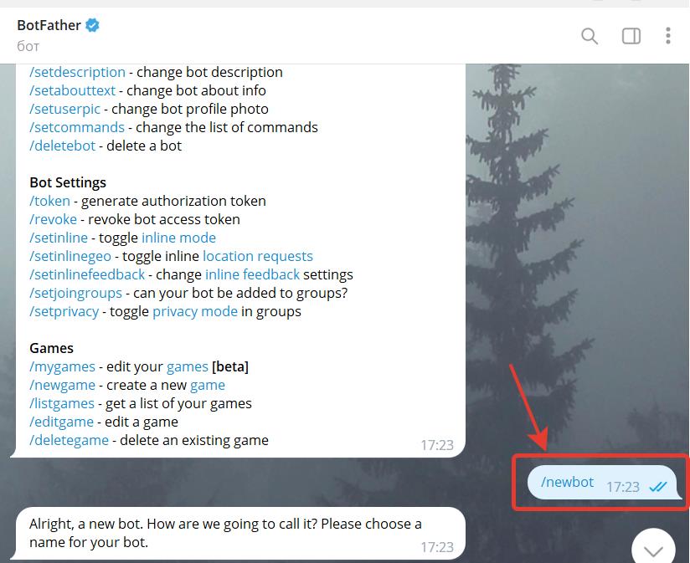Open the BotFather chat header profile
This screenshot has width=690, height=563.
(x=49, y=25)
